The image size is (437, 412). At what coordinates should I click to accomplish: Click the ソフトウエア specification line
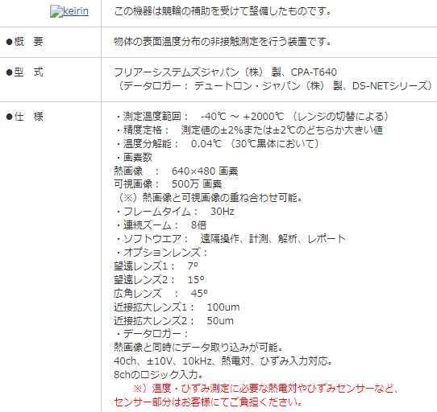pyautogui.click(x=231, y=239)
